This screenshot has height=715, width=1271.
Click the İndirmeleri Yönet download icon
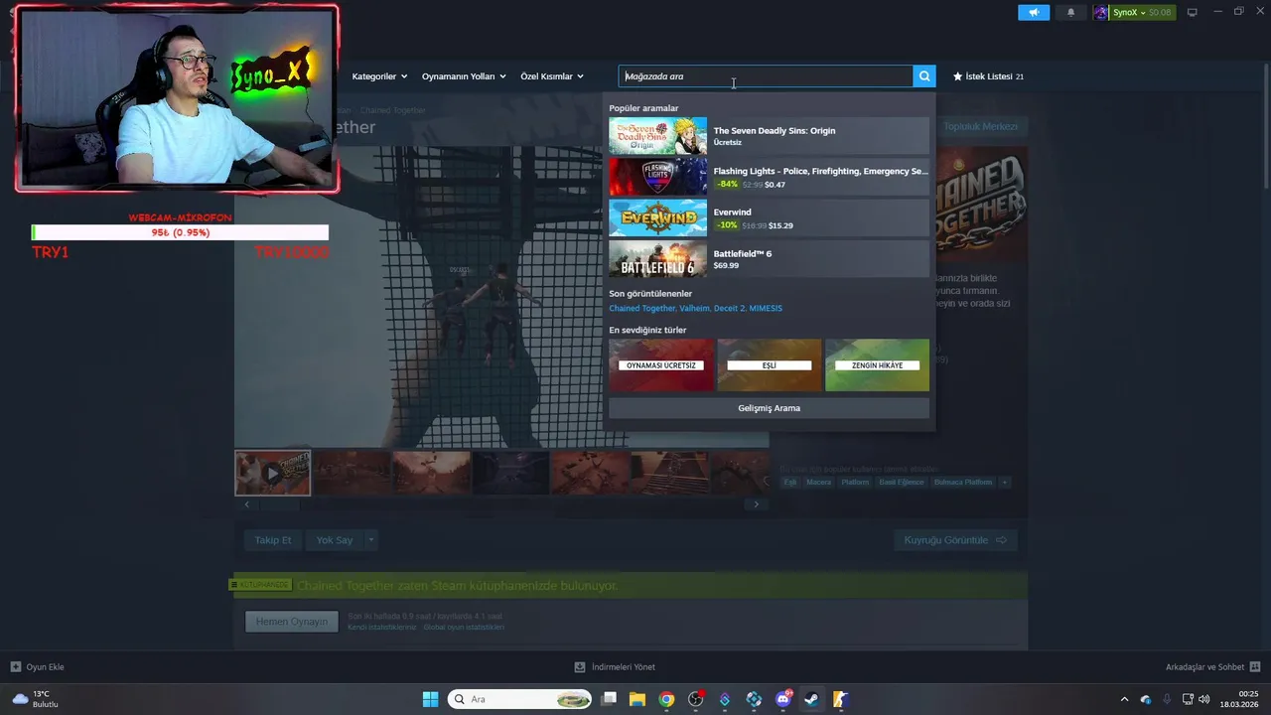click(580, 666)
